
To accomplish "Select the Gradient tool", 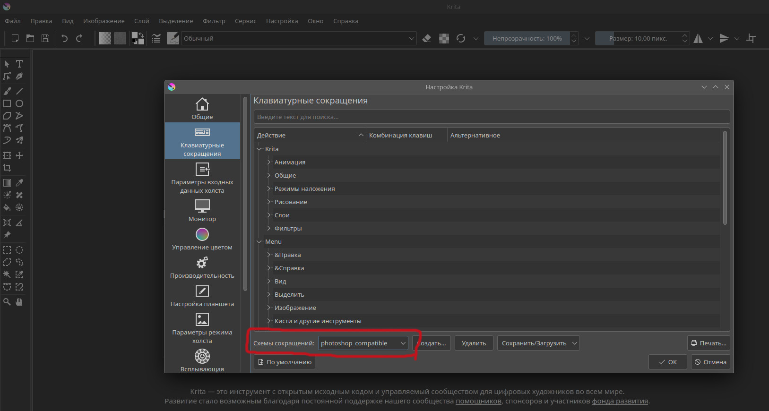I will (7, 183).
